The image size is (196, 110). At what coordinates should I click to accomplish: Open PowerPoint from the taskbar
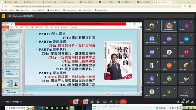pos(67,108)
